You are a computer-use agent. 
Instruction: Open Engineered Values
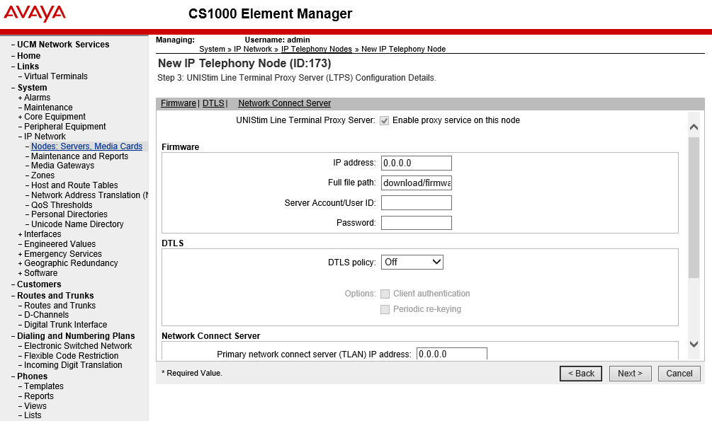[x=60, y=245]
